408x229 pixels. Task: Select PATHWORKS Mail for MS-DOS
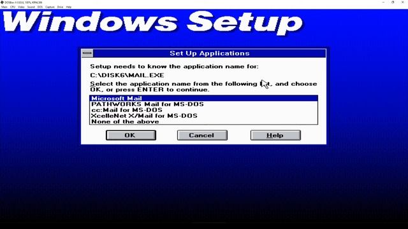click(203, 104)
